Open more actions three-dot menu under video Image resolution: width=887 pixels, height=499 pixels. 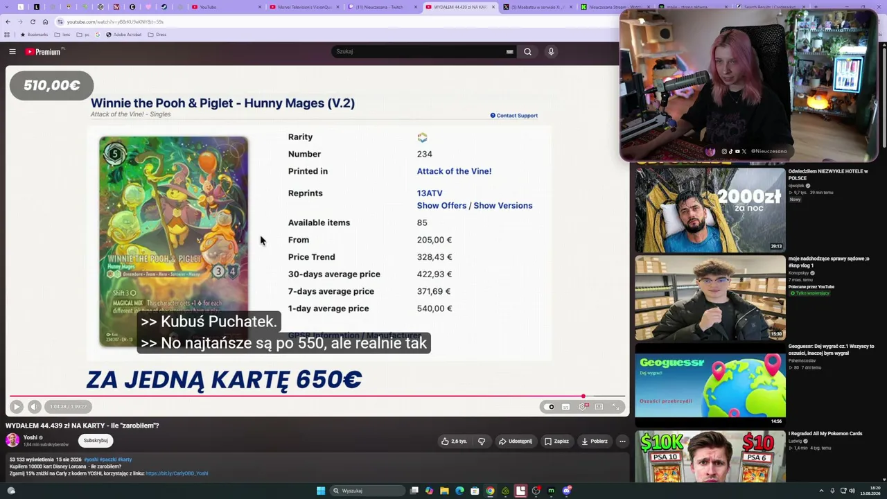622,441
